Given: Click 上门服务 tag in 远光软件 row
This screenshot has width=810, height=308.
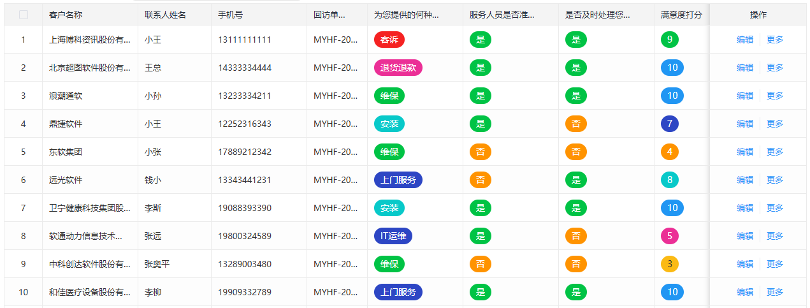Looking at the screenshot, I should click(398, 180).
